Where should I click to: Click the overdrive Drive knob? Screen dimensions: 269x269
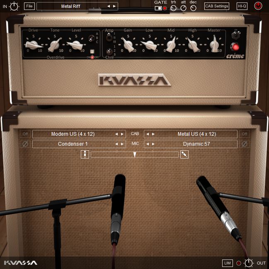pyautogui.click(x=34, y=45)
